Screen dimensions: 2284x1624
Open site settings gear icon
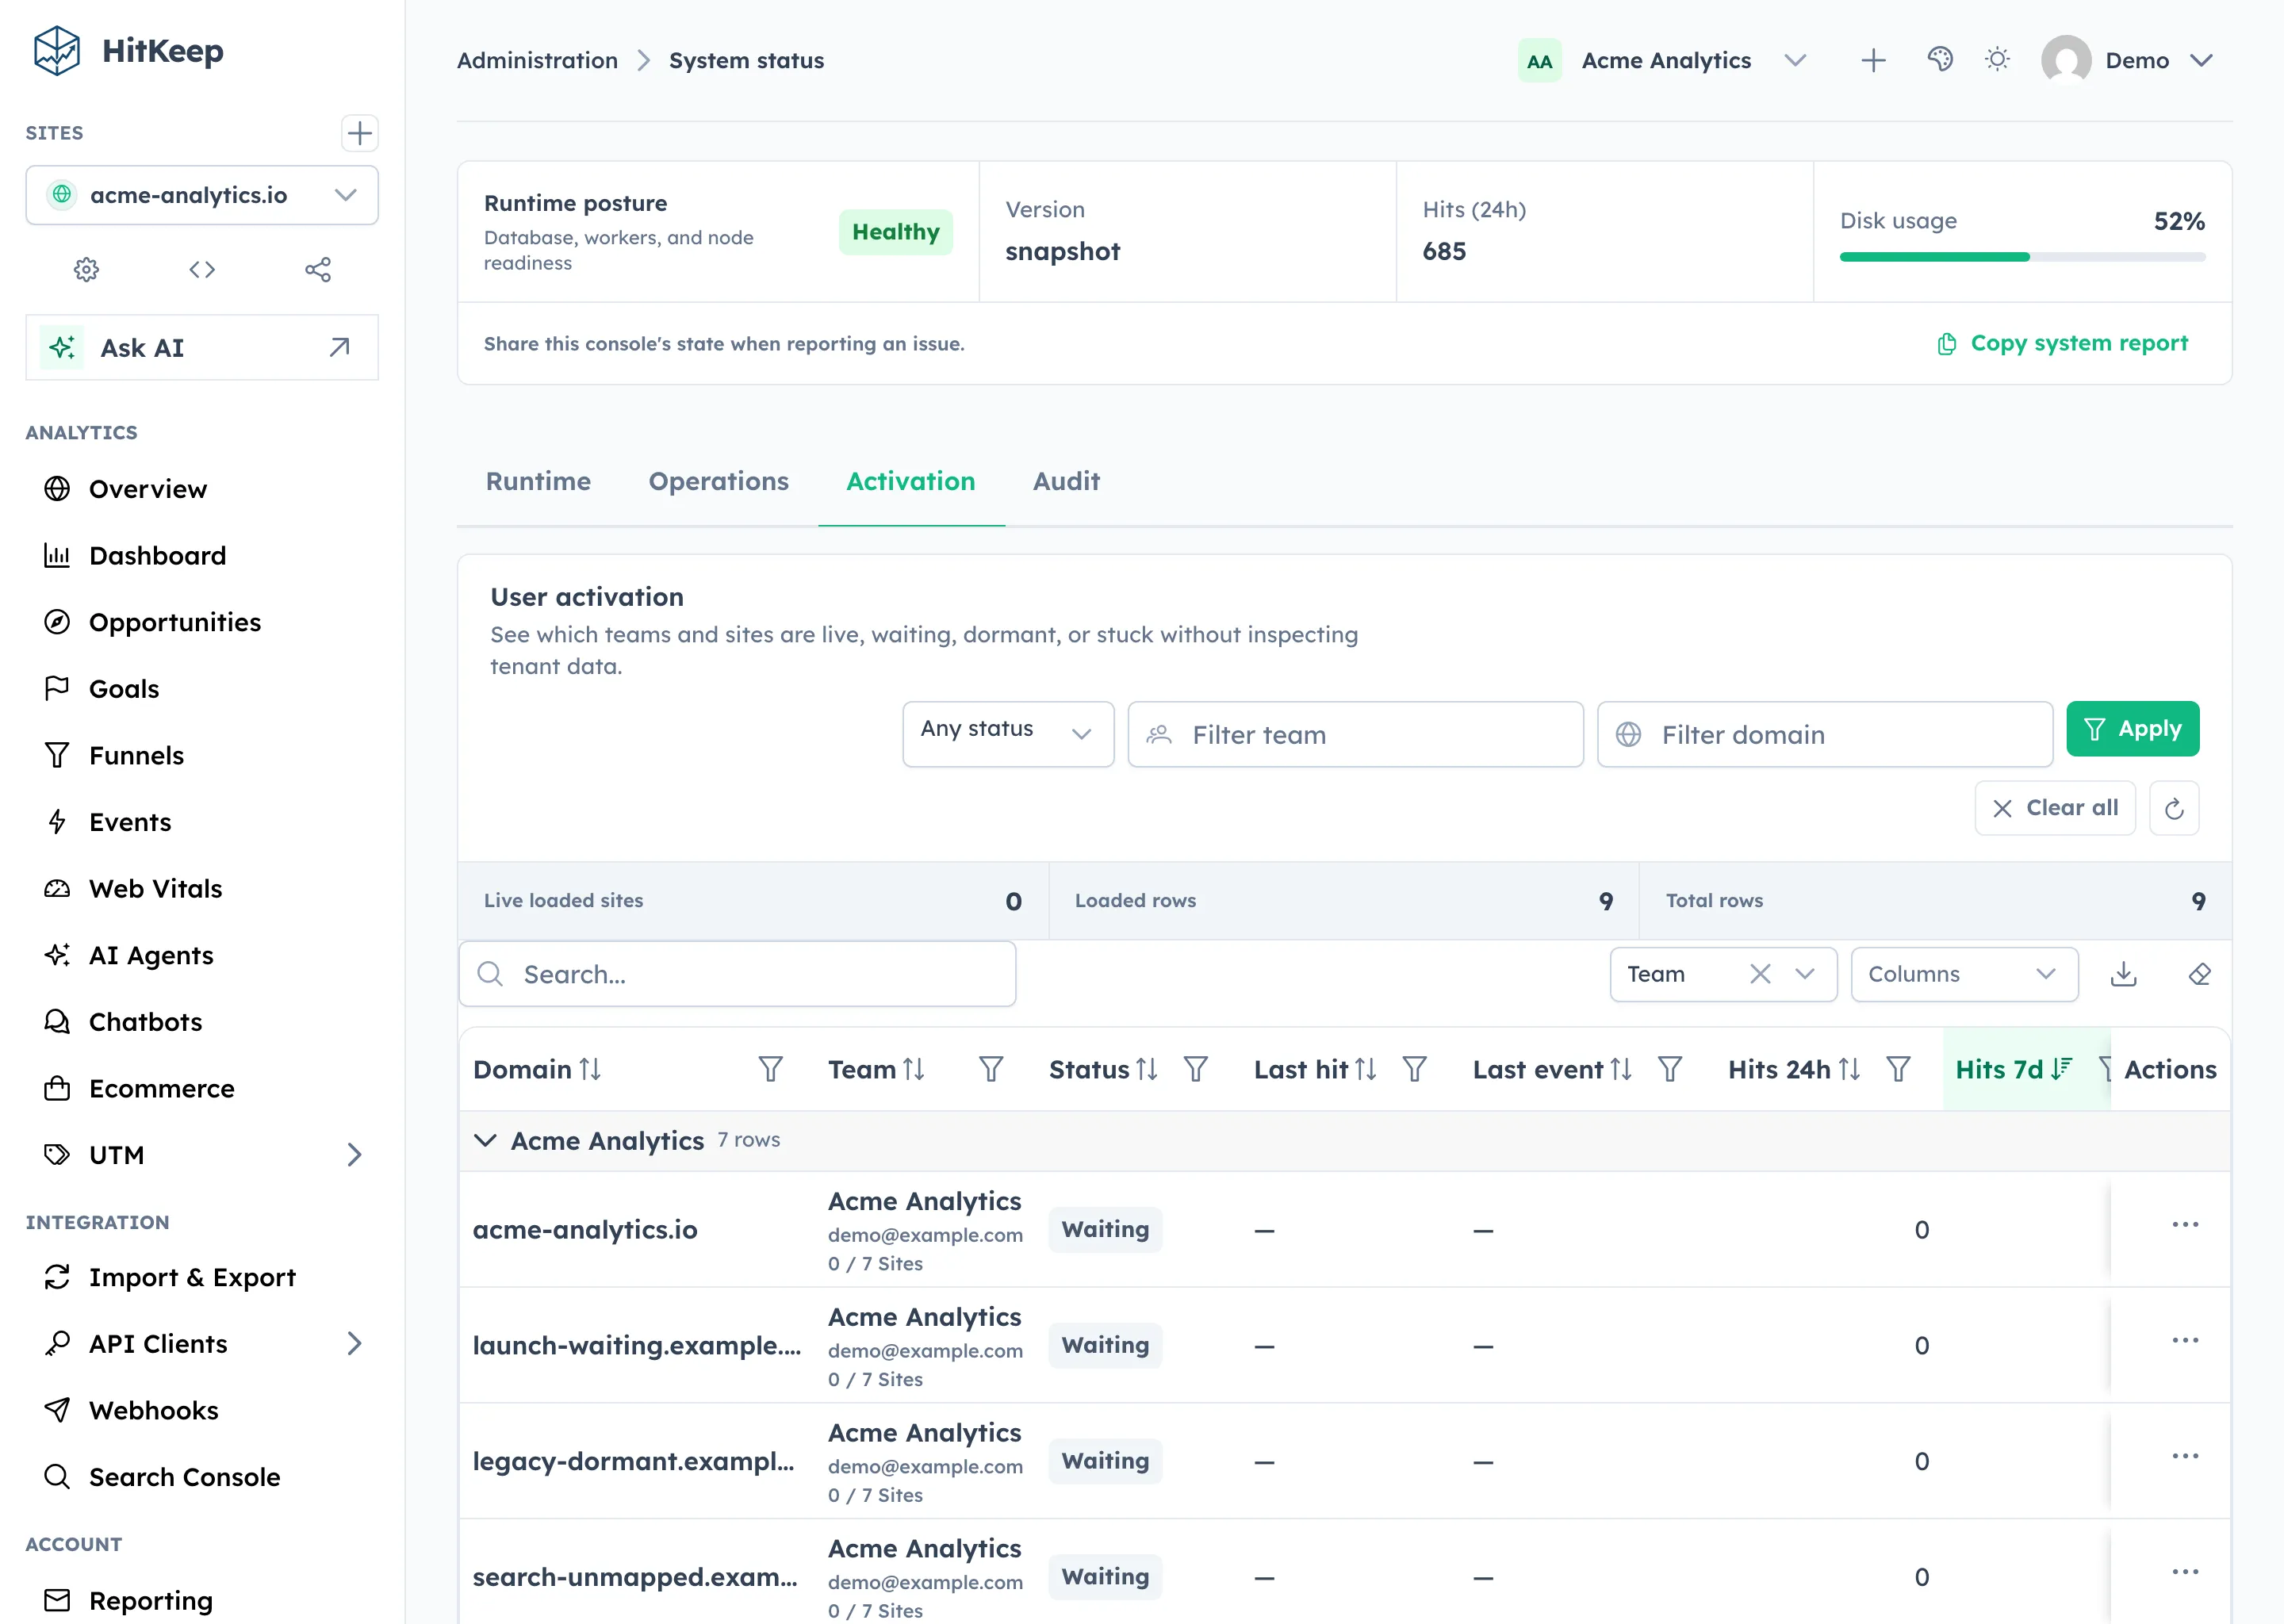coord(87,269)
